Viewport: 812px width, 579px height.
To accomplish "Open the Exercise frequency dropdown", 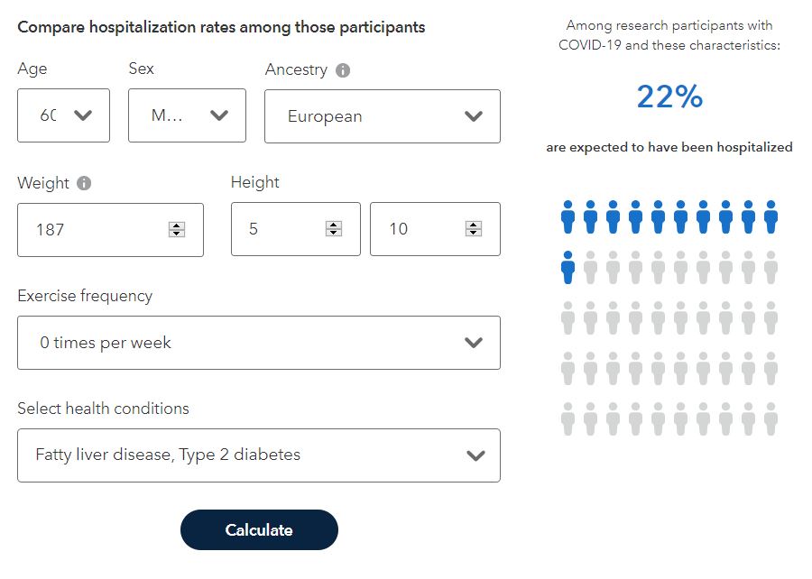I will pyautogui.click(x=258, y=343).
